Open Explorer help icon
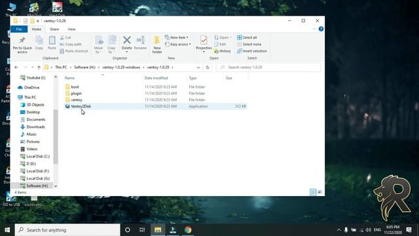419x236 pixels. point(321,29)
